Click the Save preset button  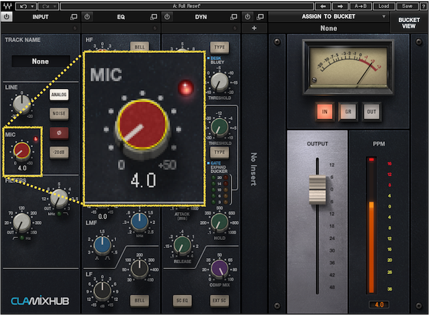click(407, 6)
